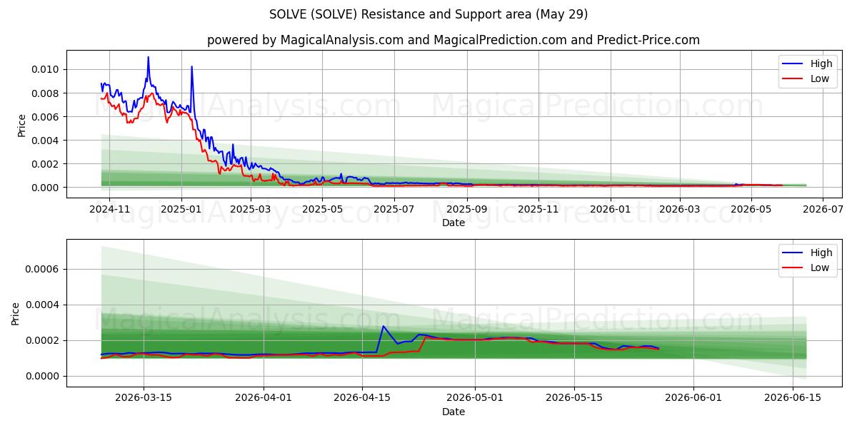This screenshot has height=428, width=857.
Task: Click the 2026-05 tick on upper chart
Action: [x=751, y=209]
